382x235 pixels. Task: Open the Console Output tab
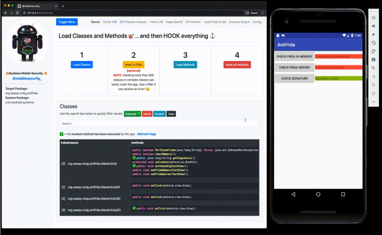tap(239, 22)
